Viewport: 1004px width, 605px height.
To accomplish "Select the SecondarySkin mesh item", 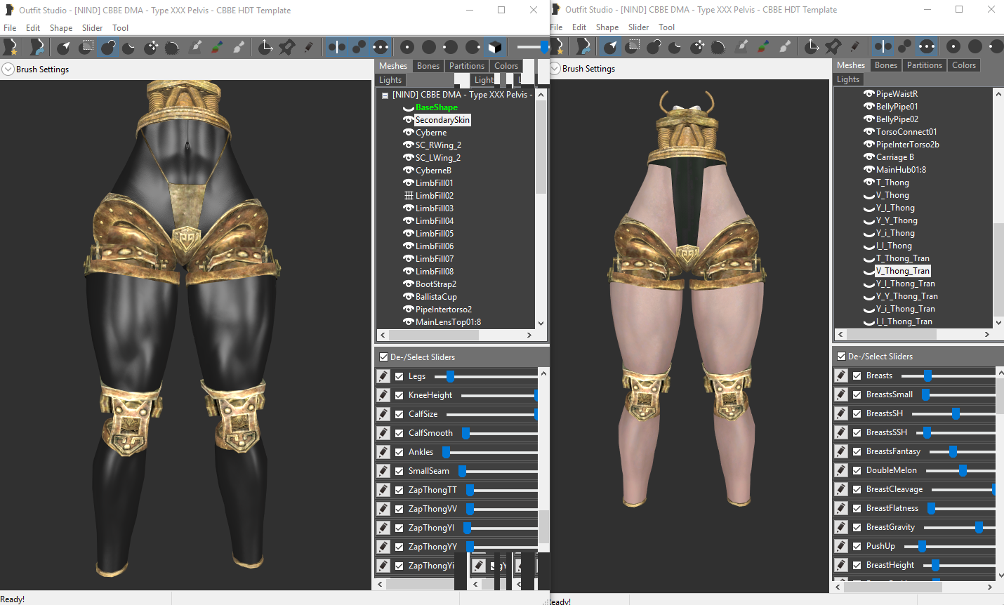I will [x=442, y=120].
